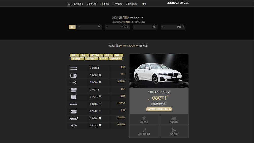Click the 当前所选部位价格 caption under the total
Screen dimensions: 254x143
tap(159, 104)
